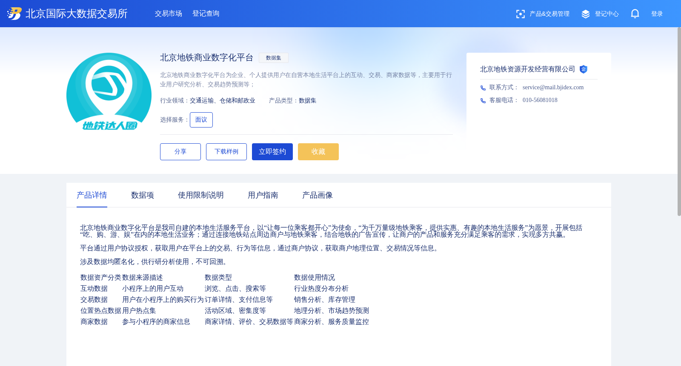Click the 位置热点数据 table cell
This screenshot has width=681, height=366.
[101, 311]
